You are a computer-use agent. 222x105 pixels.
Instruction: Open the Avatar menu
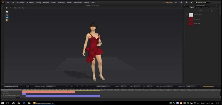tap(53, 3)
